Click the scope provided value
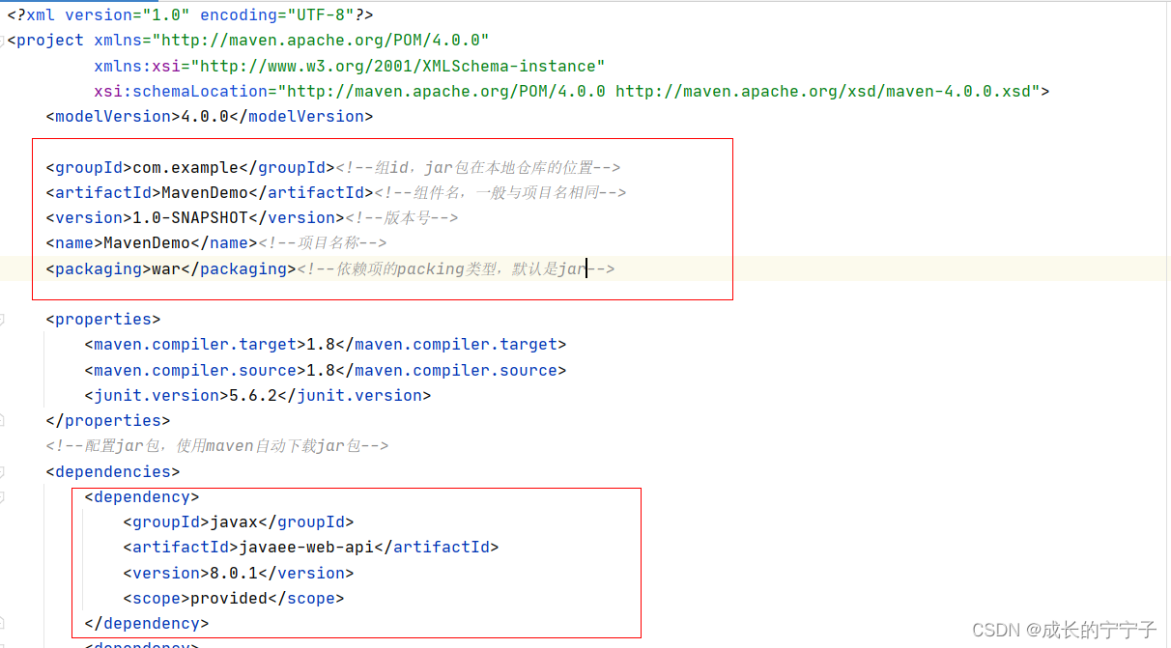The width and height of the screenshot is (1171, 648). [228, 598]
